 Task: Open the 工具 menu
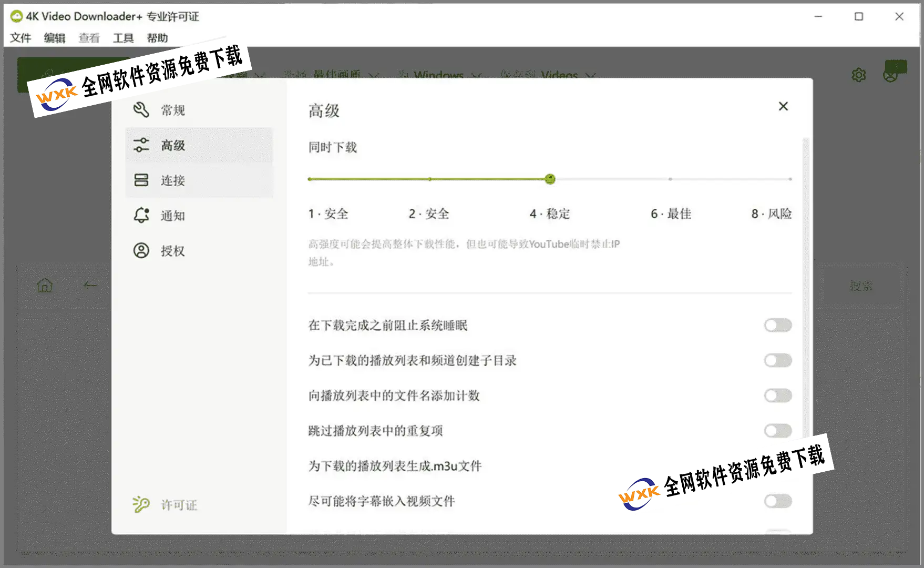(x=123, y=38)
